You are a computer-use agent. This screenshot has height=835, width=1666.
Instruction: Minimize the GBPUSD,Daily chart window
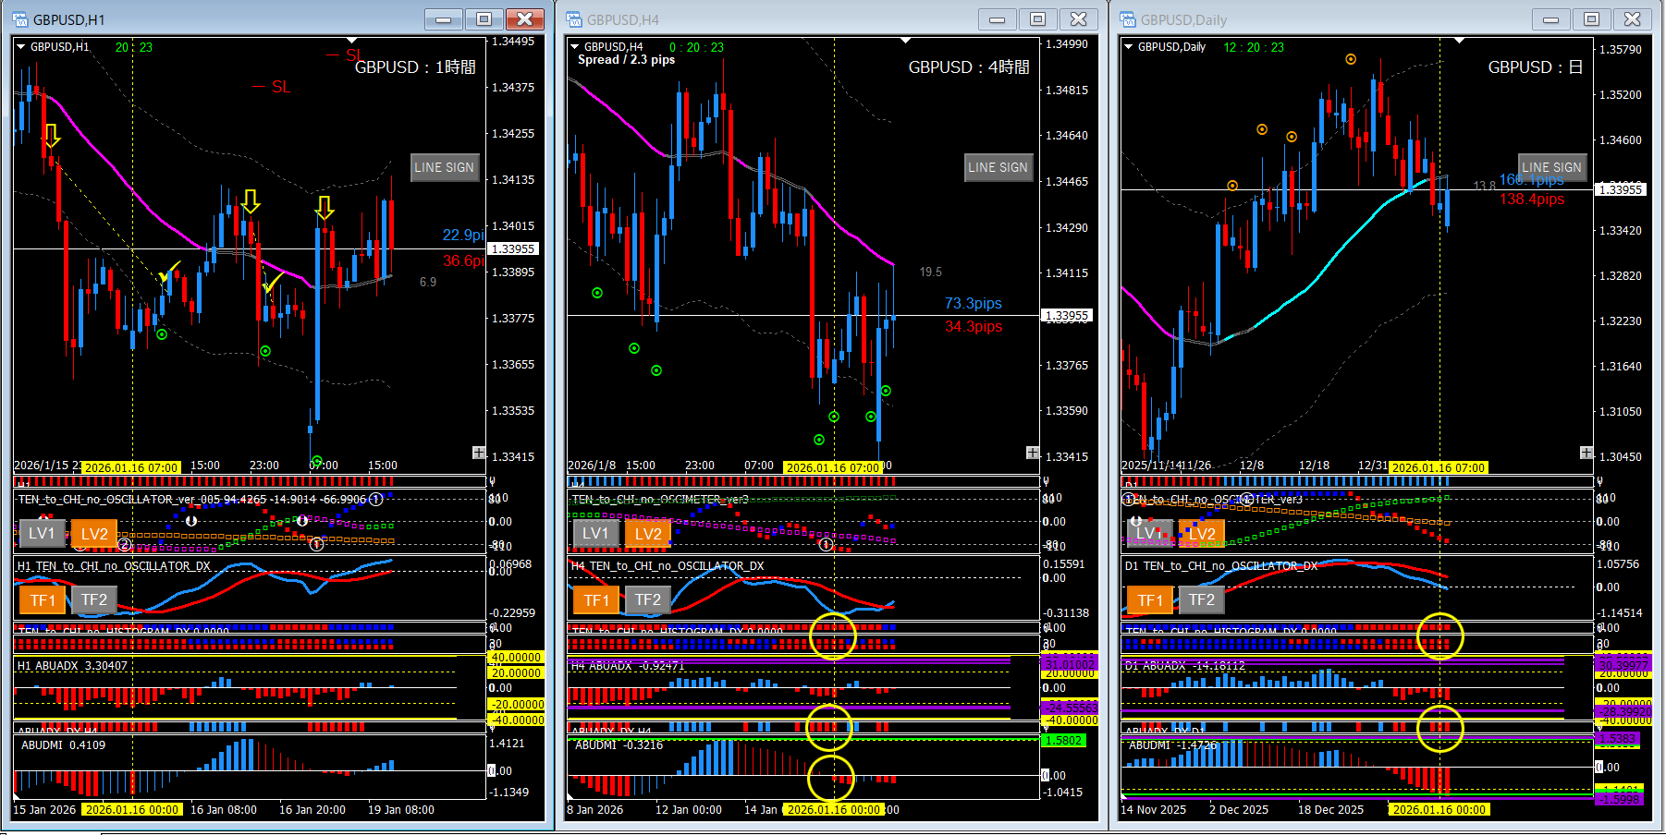tap(1550, 19)
